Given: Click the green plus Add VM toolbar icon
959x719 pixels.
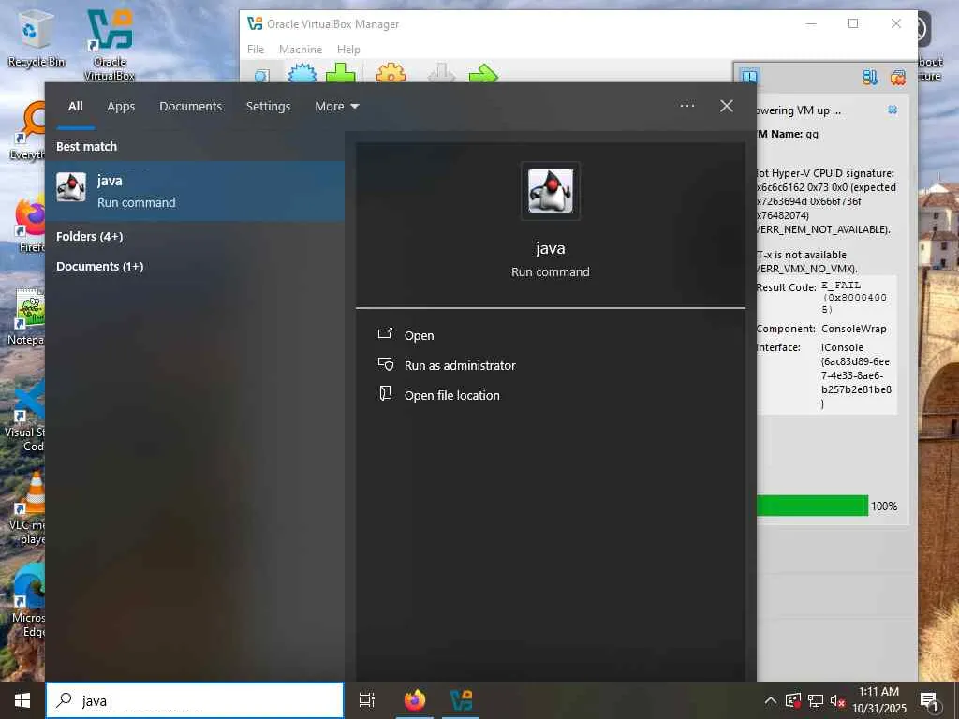Looking at the screenshot, I should [x=341, y=74].
